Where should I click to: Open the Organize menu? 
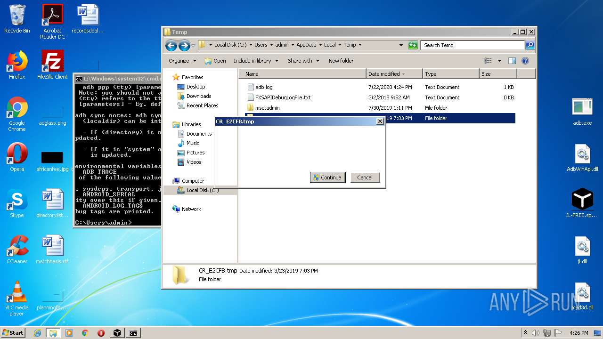tap(182, 61)
